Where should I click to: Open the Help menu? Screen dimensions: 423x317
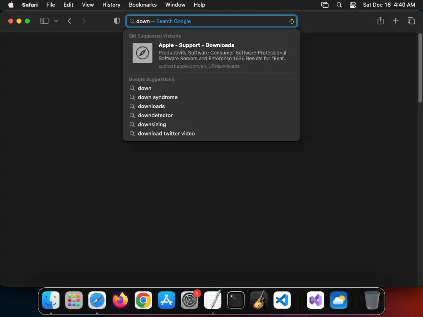pos(200,5)
